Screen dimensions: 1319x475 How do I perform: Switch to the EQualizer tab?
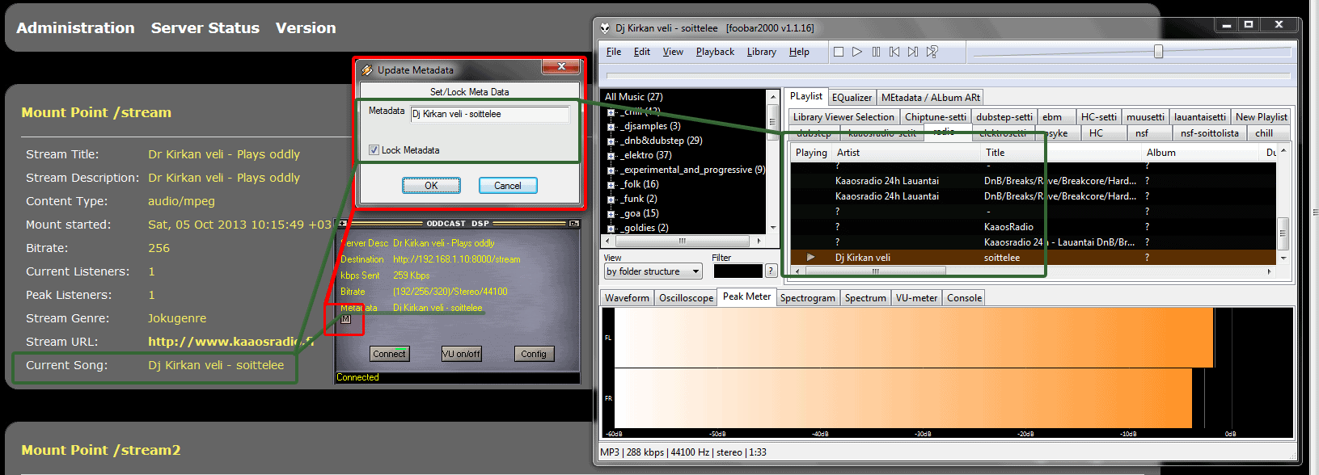click(852, 98)
